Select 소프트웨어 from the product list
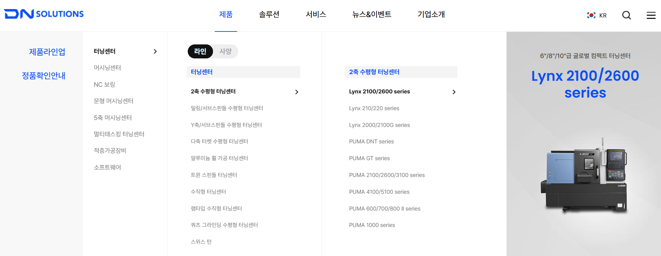Screen dimensions: 661x256 click(107, 167)
